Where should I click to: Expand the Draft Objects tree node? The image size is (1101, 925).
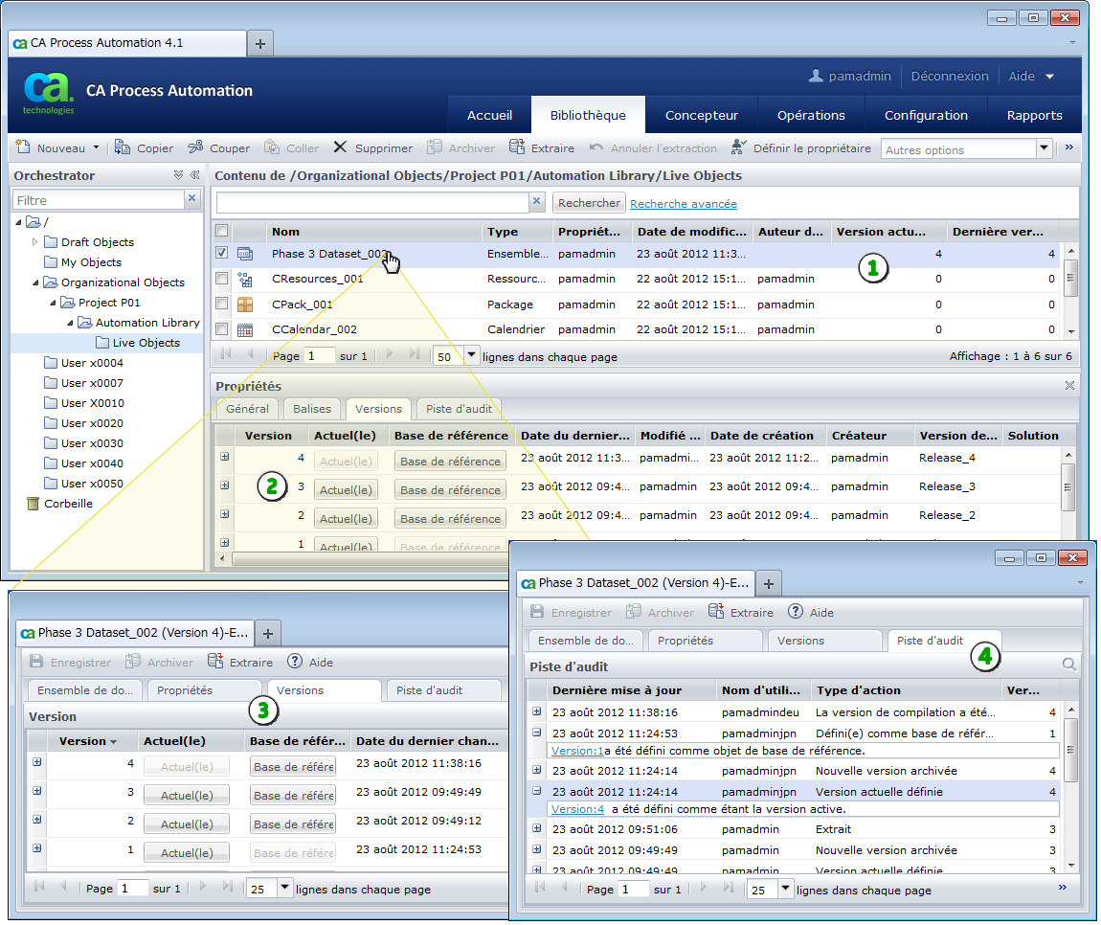tap(35, 242)
